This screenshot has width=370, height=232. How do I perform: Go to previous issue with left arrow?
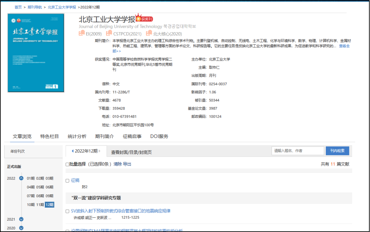pyautogui.click(x=72, y=151)
